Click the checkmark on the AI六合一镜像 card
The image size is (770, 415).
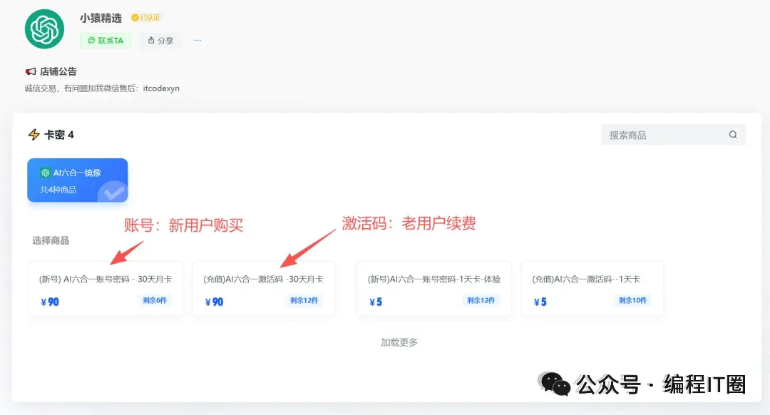[113, 192]
